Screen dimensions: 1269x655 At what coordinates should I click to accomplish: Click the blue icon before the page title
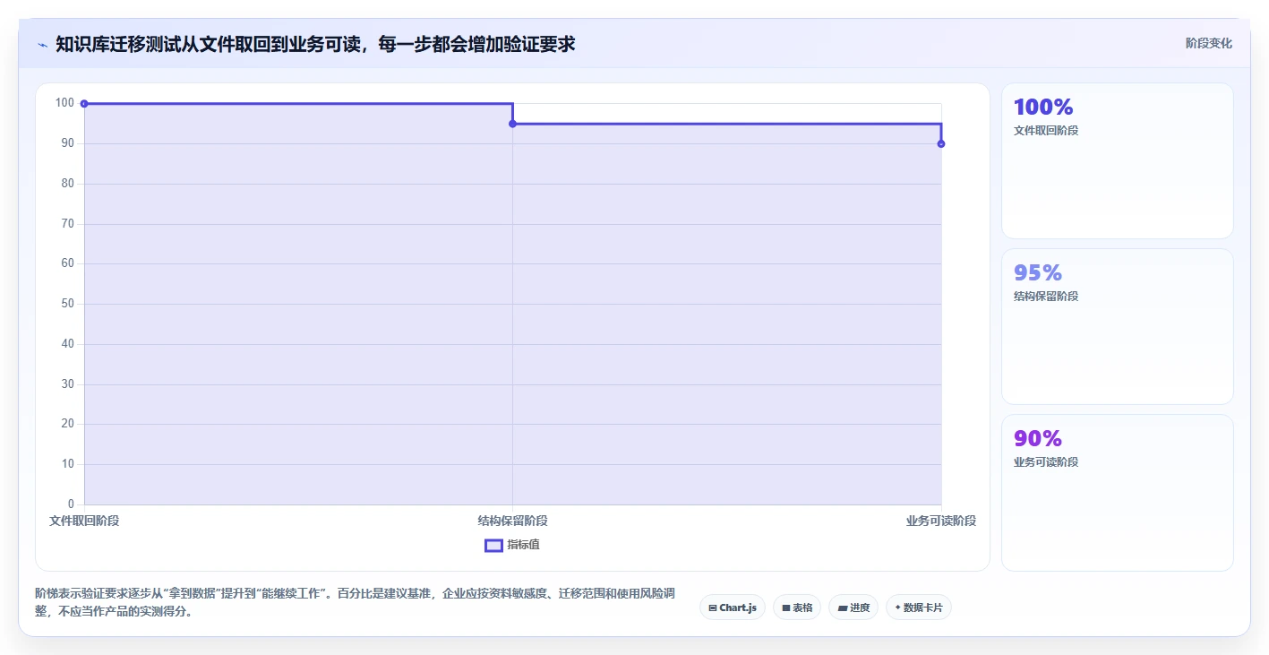[x=42, y=45]
